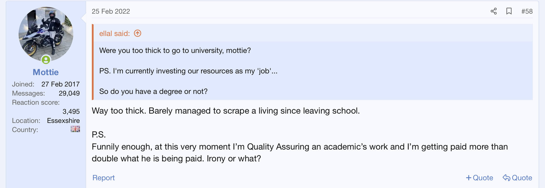Click the joined date 27 Feb 2017

[x=60, y=84]
